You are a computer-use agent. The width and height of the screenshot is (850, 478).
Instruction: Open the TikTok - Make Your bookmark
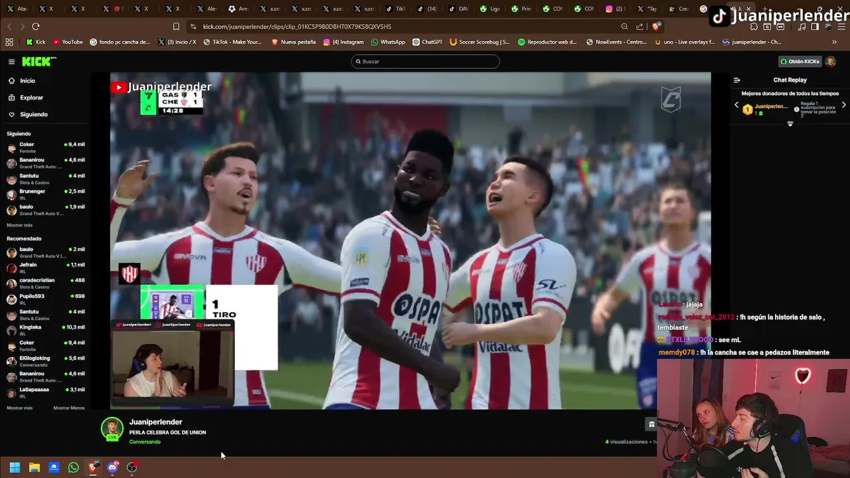point(232,42)
